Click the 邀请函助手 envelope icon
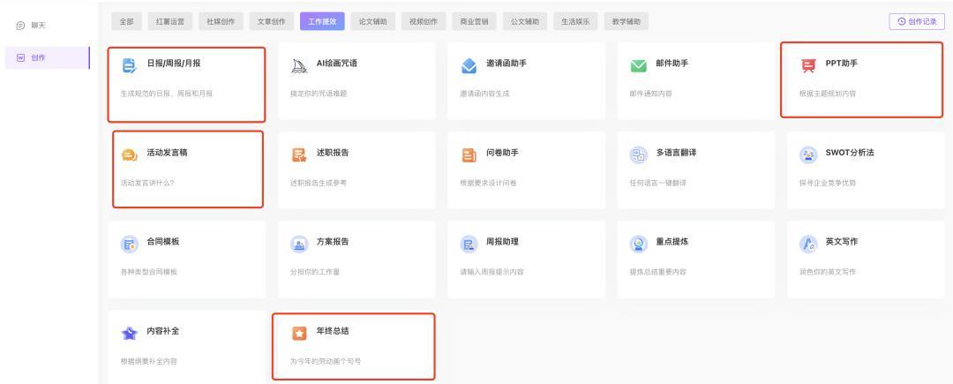953x384 pixels. 469,65
